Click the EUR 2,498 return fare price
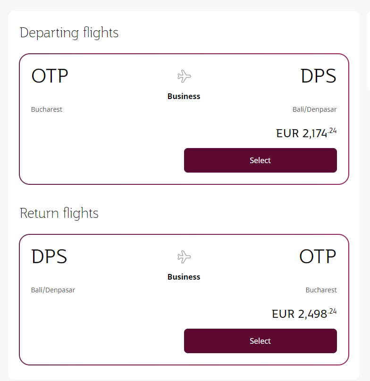Image resolution: width=370 pixels, height=381 pixels. tap(304, 314)
